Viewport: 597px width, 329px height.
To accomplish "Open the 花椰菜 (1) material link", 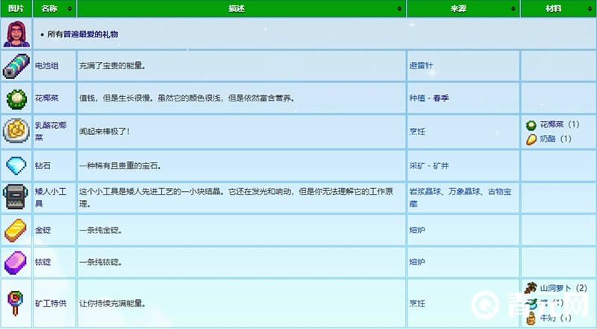I will coord(551,125).
